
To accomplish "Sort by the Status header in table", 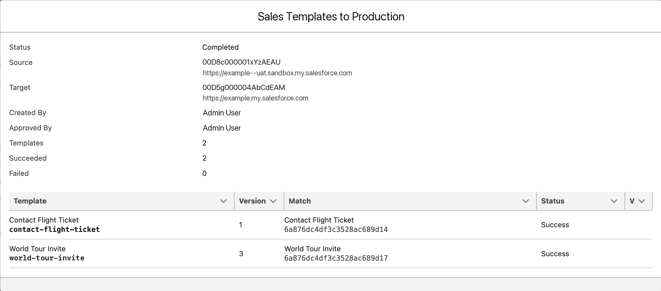I will [x=552, y=201].
